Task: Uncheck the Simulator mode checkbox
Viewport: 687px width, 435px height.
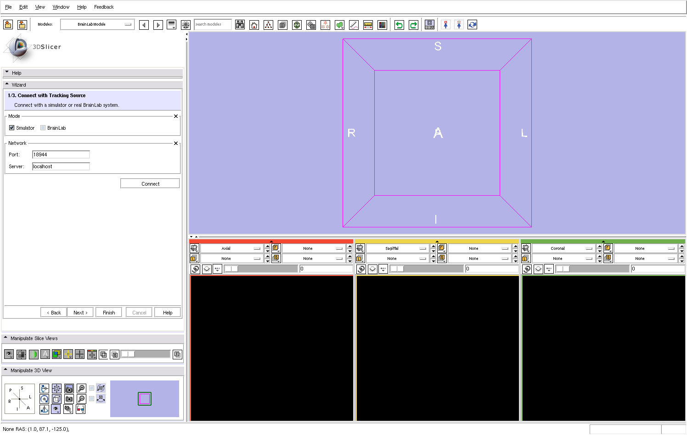Action: (12, 128)
